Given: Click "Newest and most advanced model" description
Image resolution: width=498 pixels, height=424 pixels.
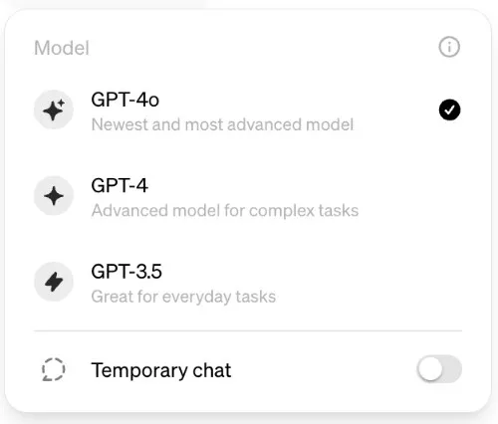Looking at the screenshot, I should 222,124.
